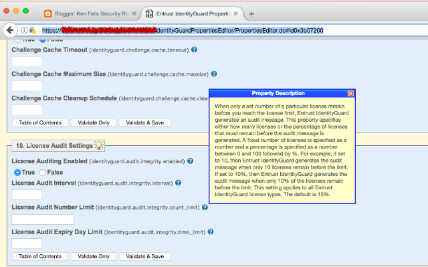Click the browser back arrow button

pyautogui.click(x=10, y=30)
